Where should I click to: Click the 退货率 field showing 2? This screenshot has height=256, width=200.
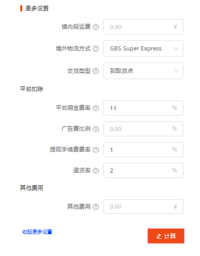point(143,171)
